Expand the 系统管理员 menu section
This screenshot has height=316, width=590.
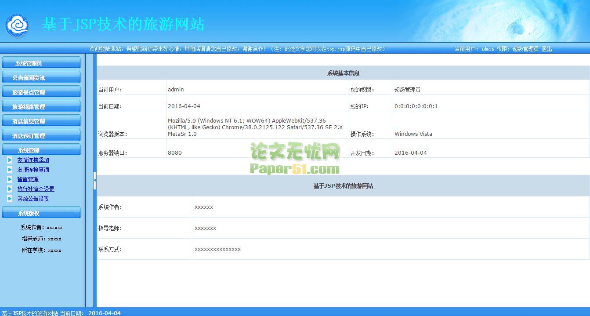pos(41,63)
